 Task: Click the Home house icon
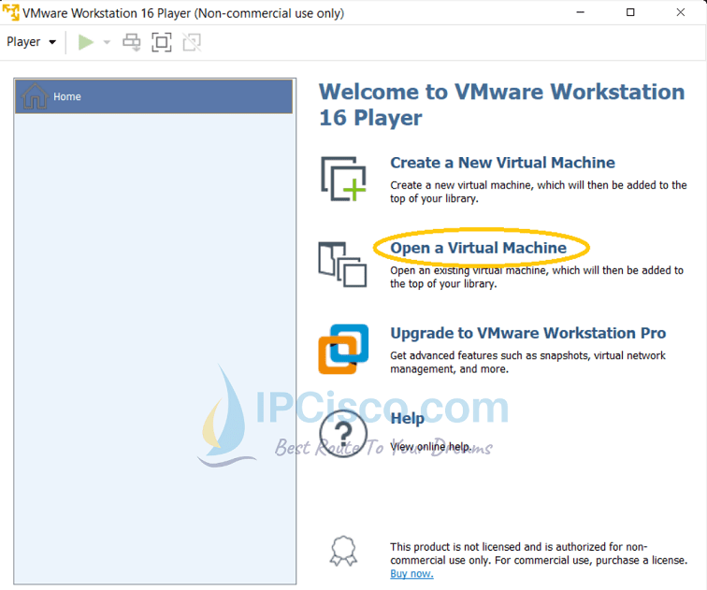(x=35, y=96)
